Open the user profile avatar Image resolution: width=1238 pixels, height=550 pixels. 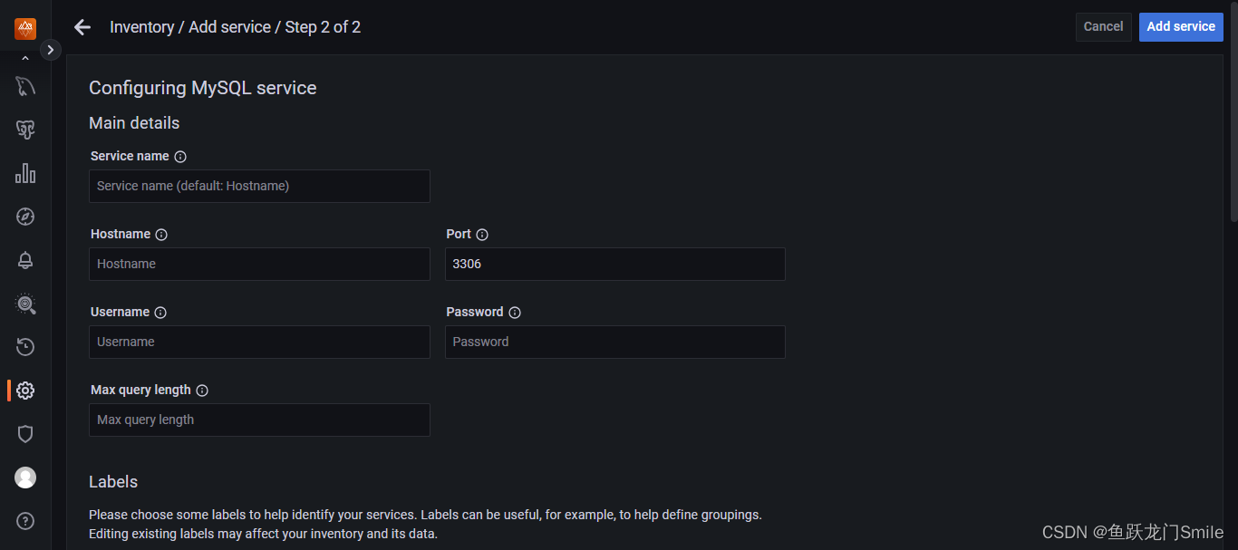(25, 478)
